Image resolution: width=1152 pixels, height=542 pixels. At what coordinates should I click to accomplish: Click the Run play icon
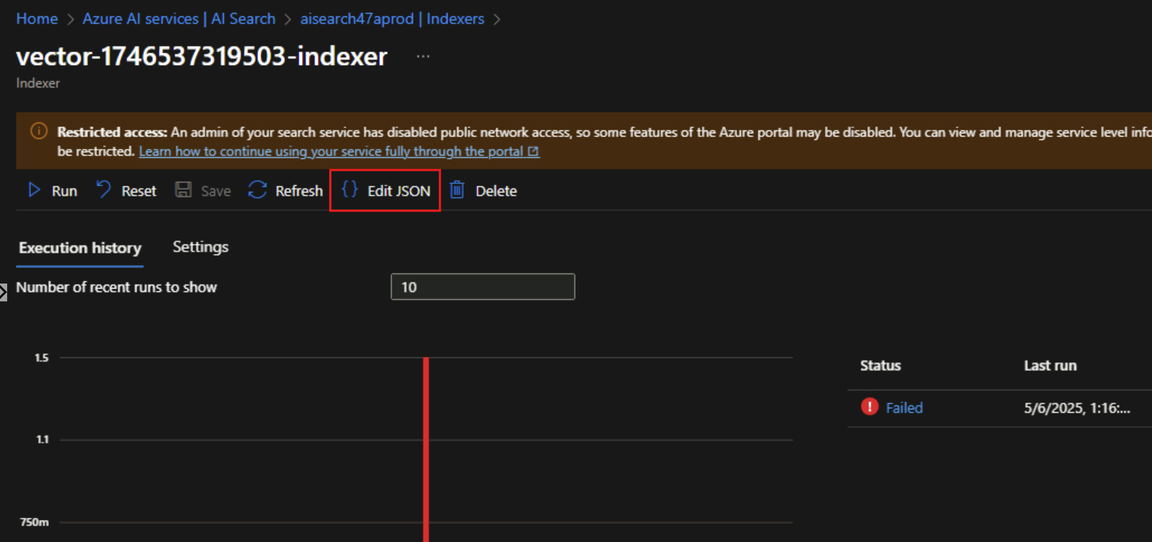coord(34,190)
